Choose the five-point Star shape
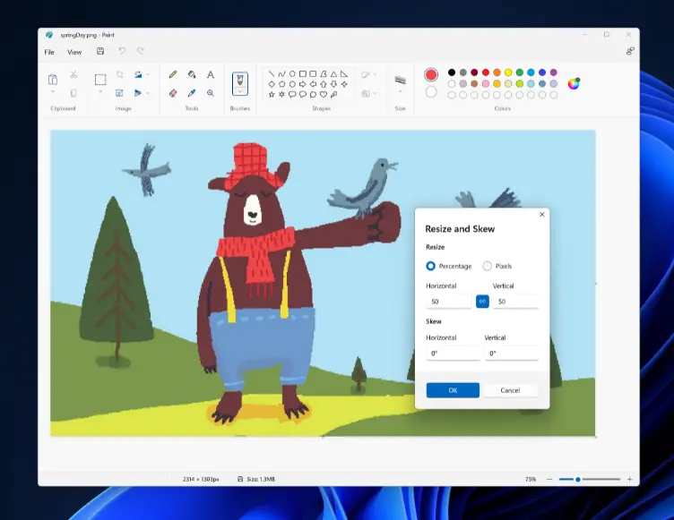This screenshot has height=520, width=674. tap(272, 95)
